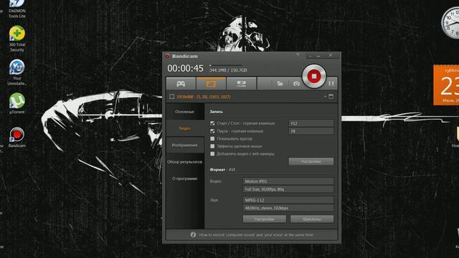Click the Full Size, 30.00fps, 80q field
Screen dimensions: 459x258
tap(288, 189)
